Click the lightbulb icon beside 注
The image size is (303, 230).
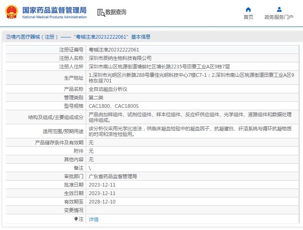coord(76,219)
